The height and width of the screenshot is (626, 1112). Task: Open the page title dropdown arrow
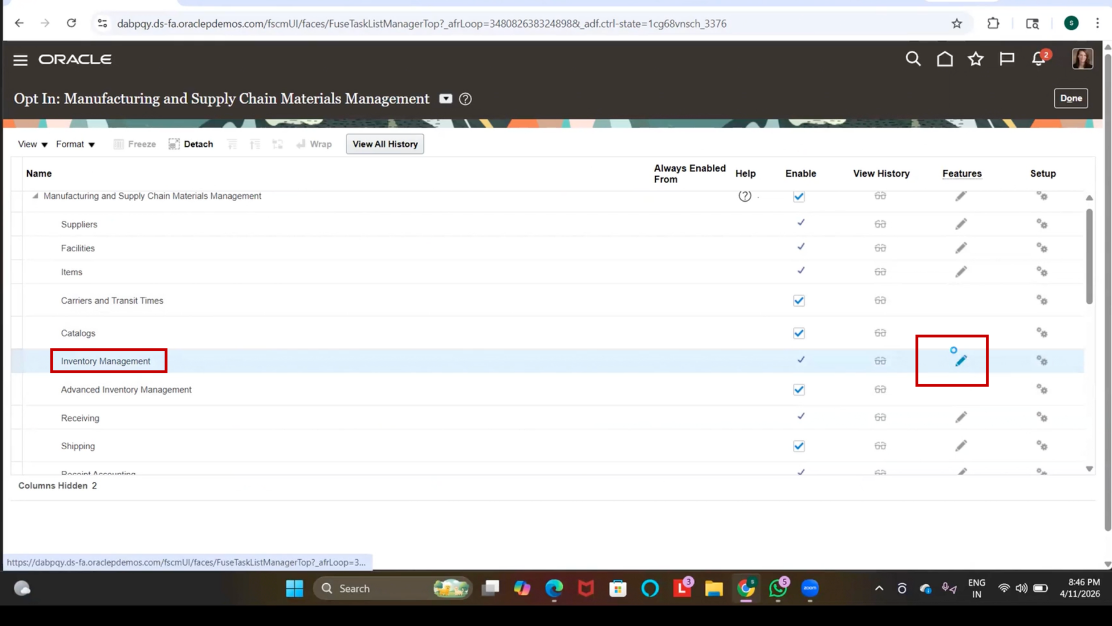tap(445, 99)
